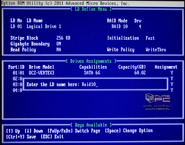Click the 03:0 port row label
Image resolution: width=185 pixels, height=145 pixels.
click(17, 84)
